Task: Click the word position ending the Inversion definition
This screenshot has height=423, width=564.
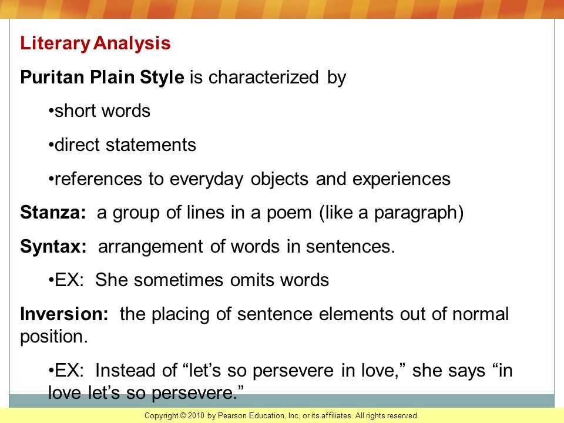Action: [x=54, y=337]
